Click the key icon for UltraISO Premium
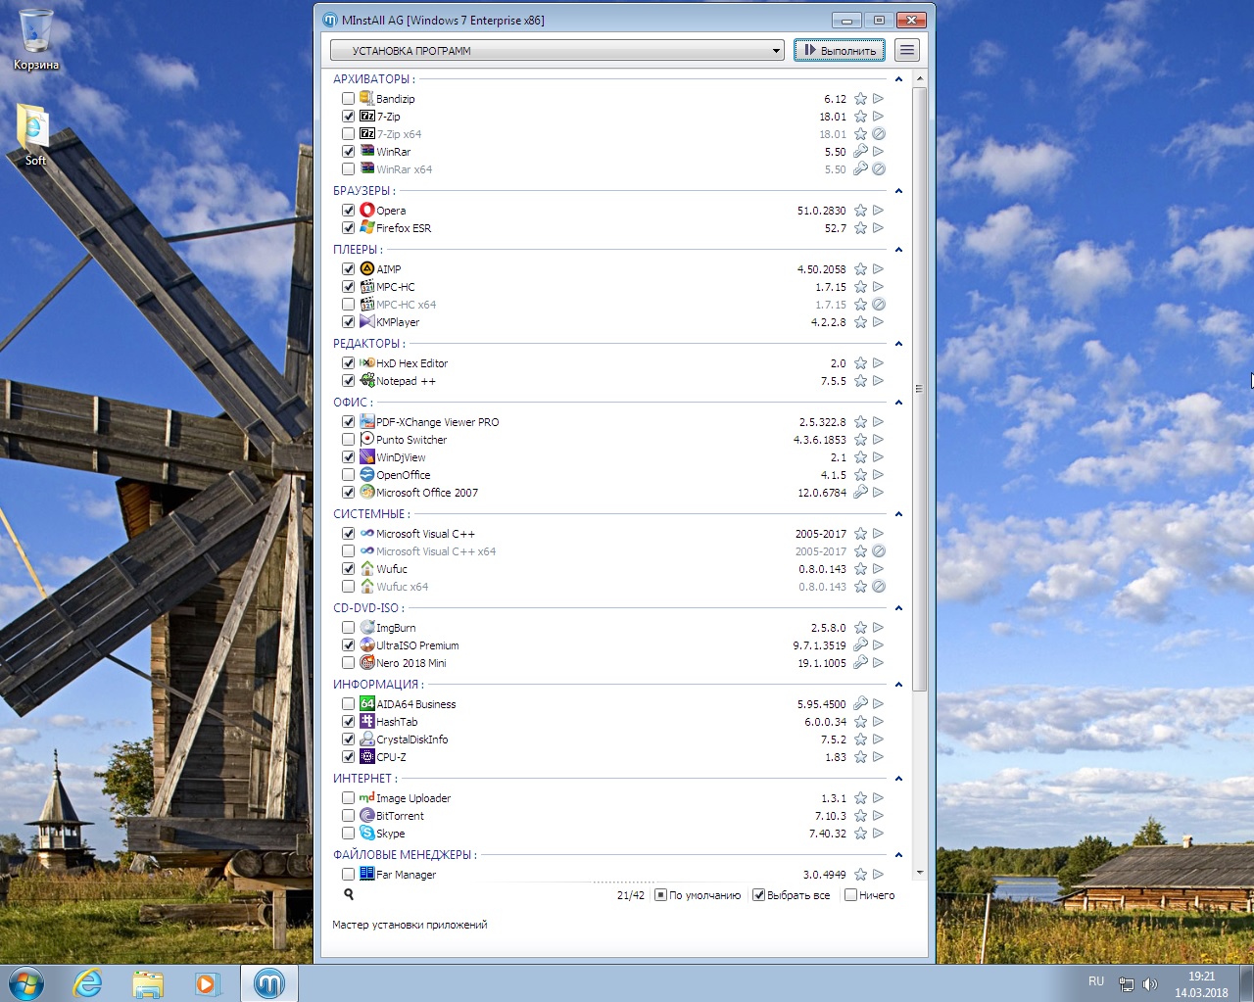1254x1002 pixels. point(860,645)
